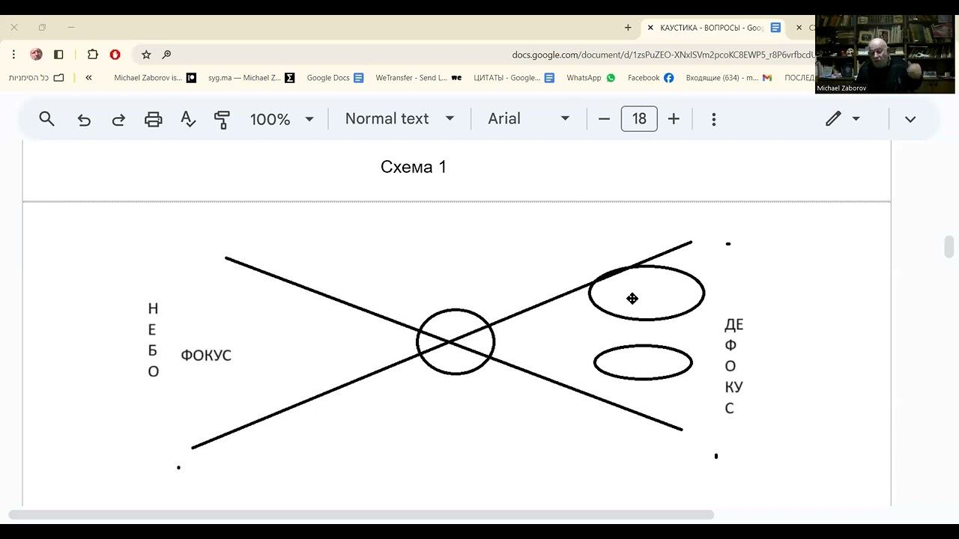Image resolution: width=959 pixels, height=539 pixels.
Task: Close the КАУСТИКА - ВОПРОСЫ tab
Action: click(x=650, y=28)
